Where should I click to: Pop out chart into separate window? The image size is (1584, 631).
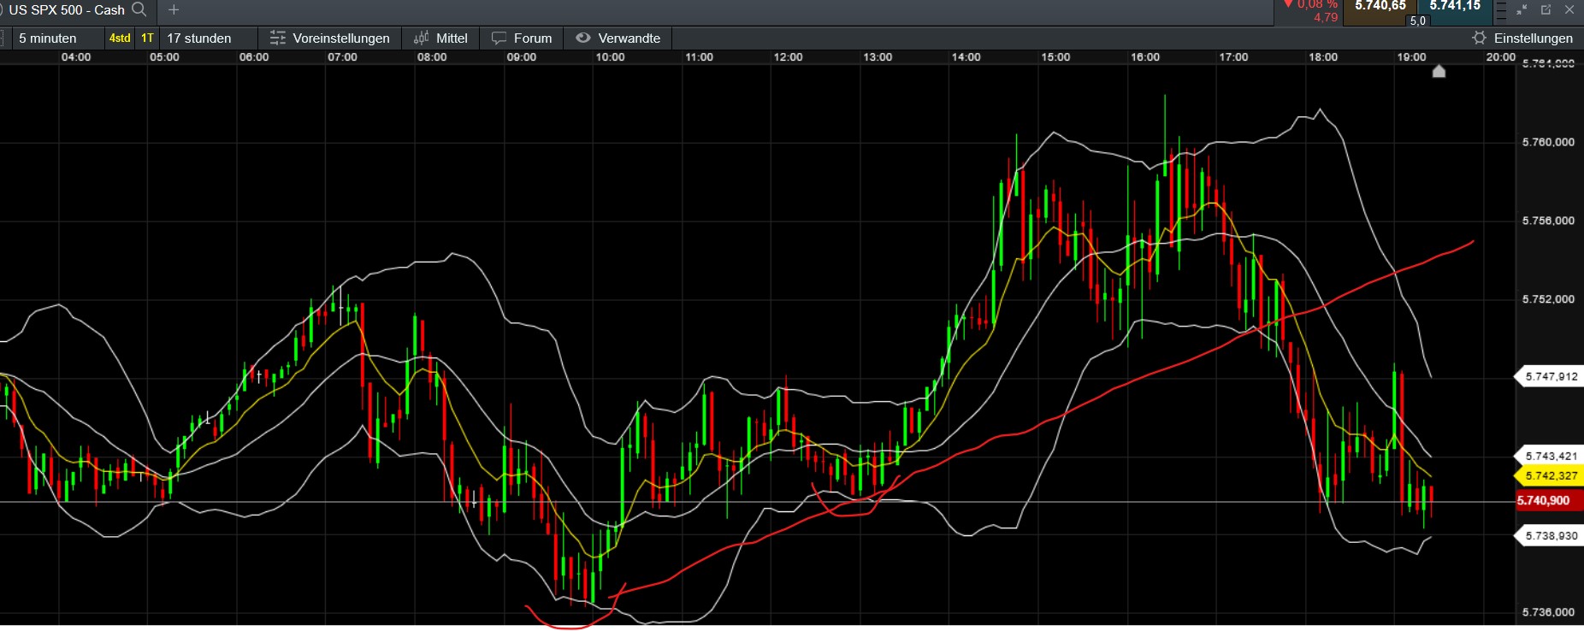1546,9
